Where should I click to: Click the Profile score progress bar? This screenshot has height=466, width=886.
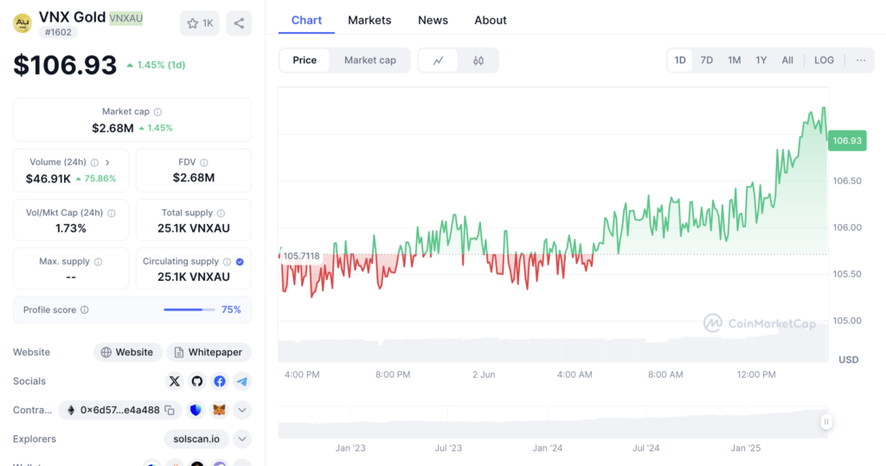click(189, 310)
